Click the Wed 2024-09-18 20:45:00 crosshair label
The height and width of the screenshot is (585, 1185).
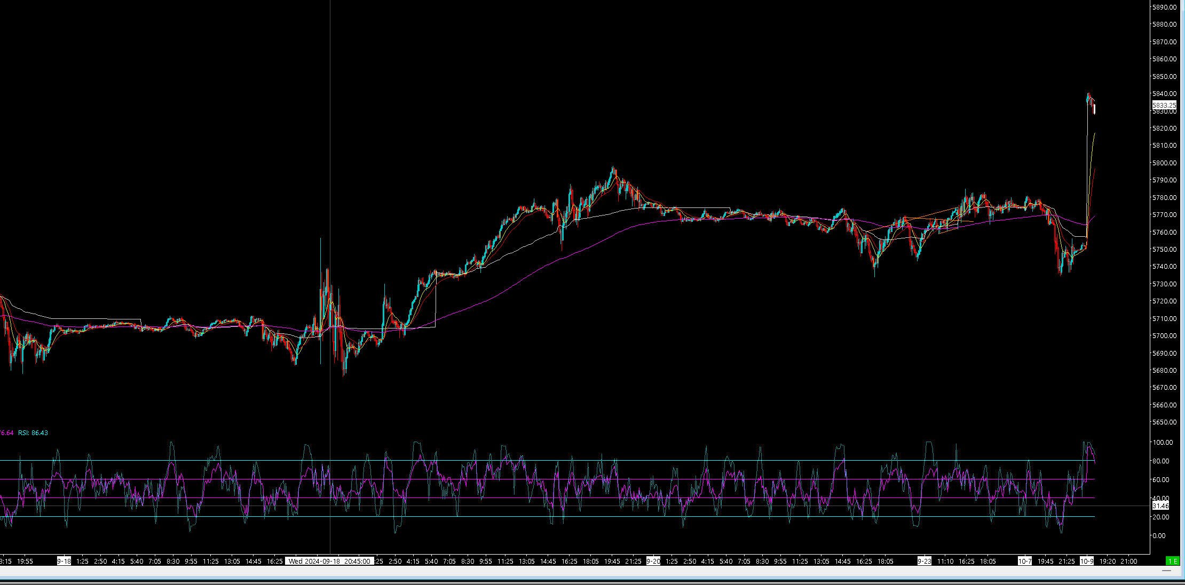329,561
